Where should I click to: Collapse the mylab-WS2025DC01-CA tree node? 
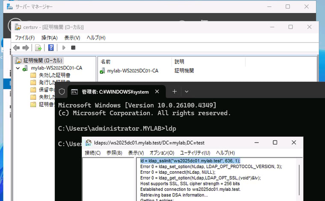click(x=18, y=68)
